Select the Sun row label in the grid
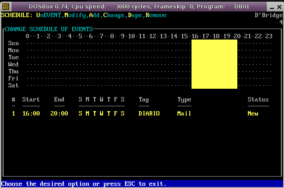Viewport: 284px width, 188px height. click(13, 43)
